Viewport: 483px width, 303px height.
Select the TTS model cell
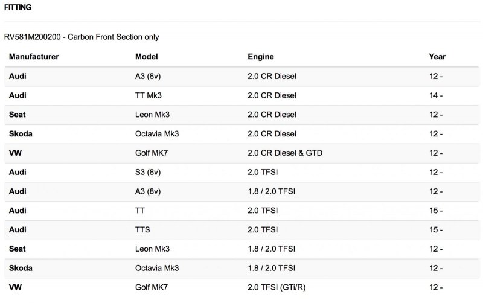(142, 230)
